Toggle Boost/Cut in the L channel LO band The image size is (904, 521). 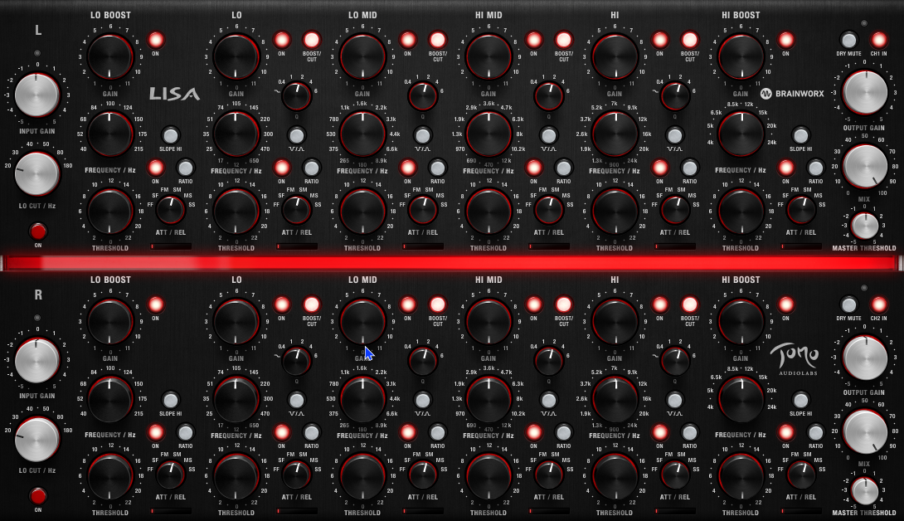[311, 40]
